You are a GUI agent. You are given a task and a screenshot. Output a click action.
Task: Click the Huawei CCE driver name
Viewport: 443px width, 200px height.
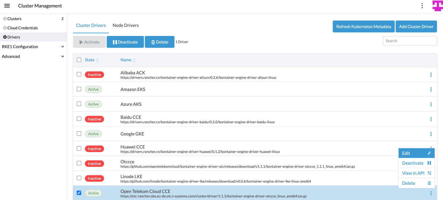(x=133, y=147)
